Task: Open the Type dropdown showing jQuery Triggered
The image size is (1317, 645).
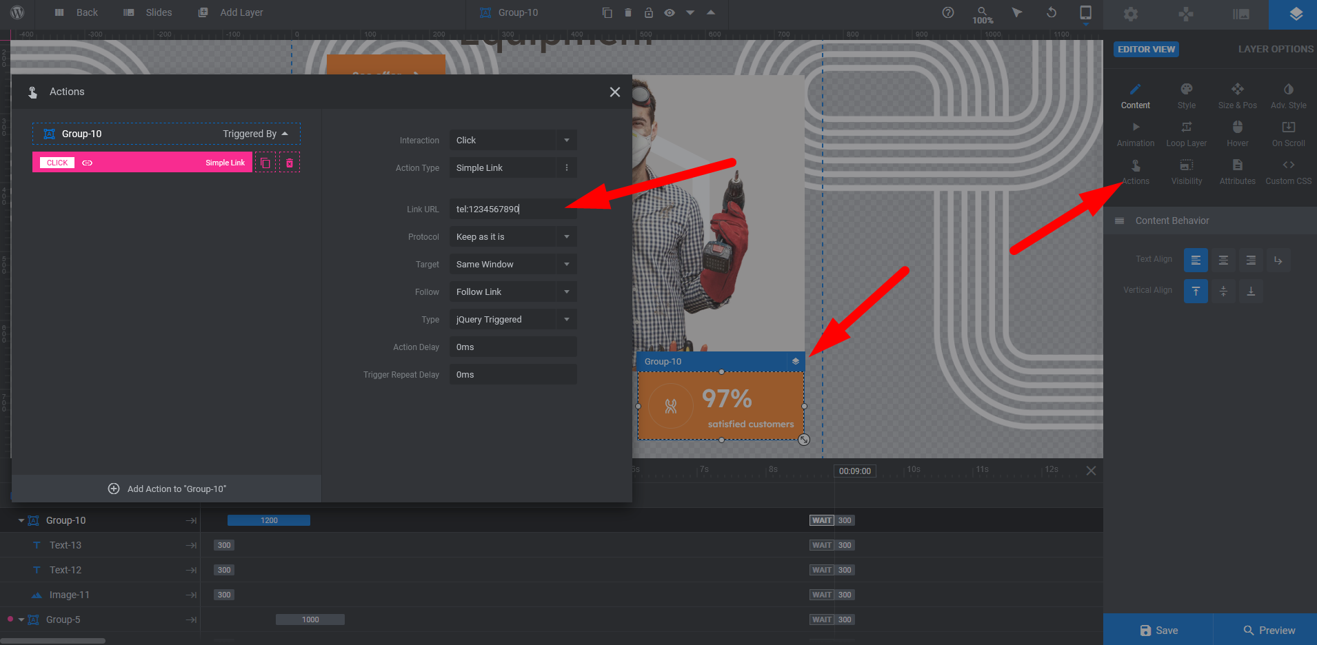Action: pos(513,319)
